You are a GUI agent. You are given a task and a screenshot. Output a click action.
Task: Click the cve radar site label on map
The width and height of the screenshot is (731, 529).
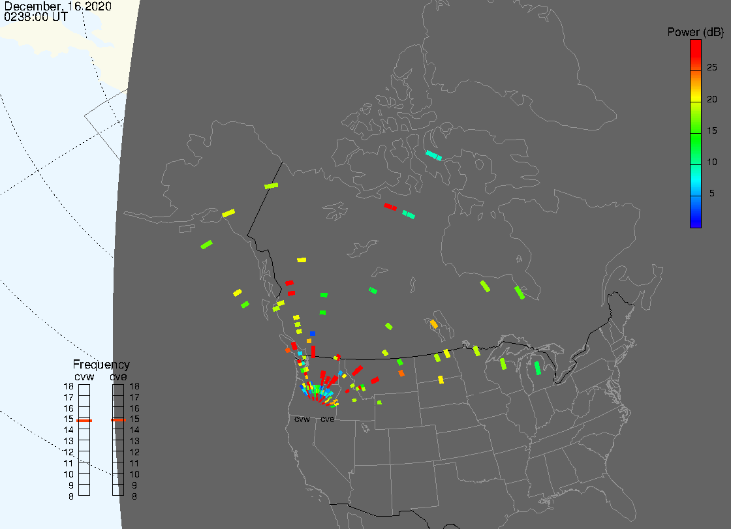pyautogui.click(x=327, y=419)
